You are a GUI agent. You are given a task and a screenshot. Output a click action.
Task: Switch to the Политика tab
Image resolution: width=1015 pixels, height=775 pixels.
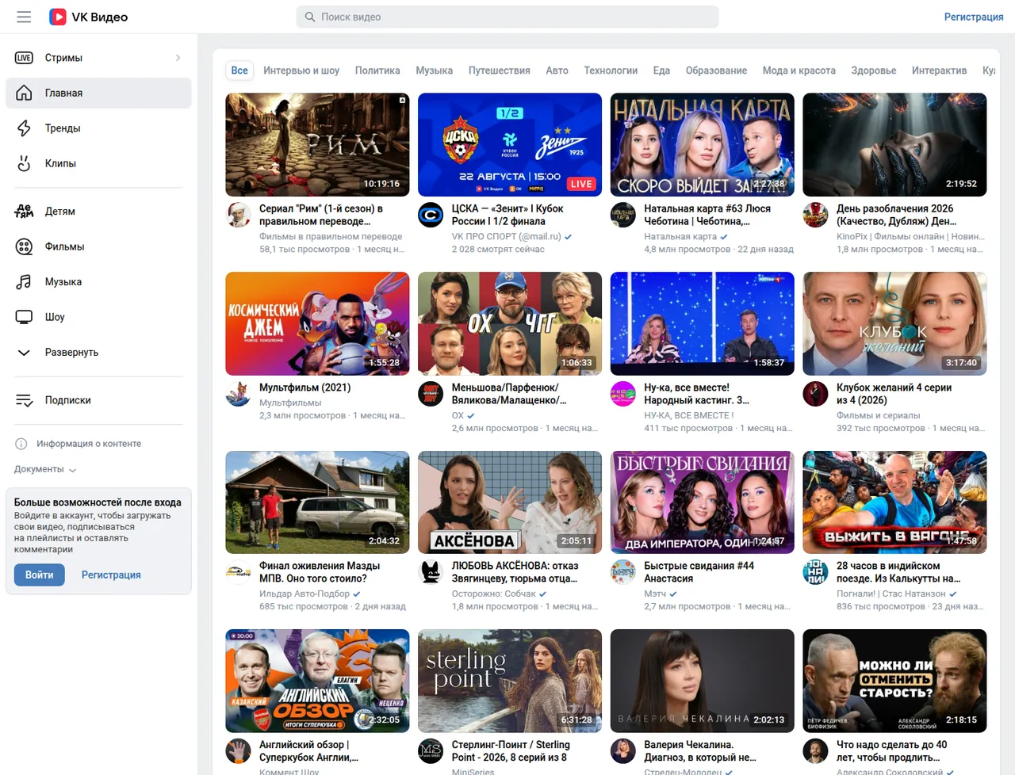[x=377, y=71]
